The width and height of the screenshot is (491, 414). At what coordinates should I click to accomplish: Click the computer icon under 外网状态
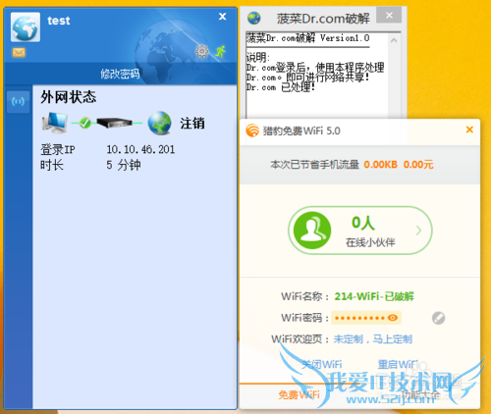pyautogui.click(x=55, y=123)
